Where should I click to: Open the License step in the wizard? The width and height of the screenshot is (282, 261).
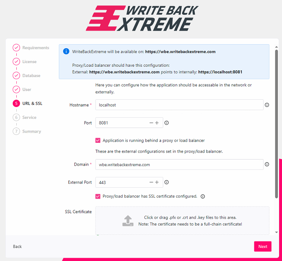pos(29,62)
